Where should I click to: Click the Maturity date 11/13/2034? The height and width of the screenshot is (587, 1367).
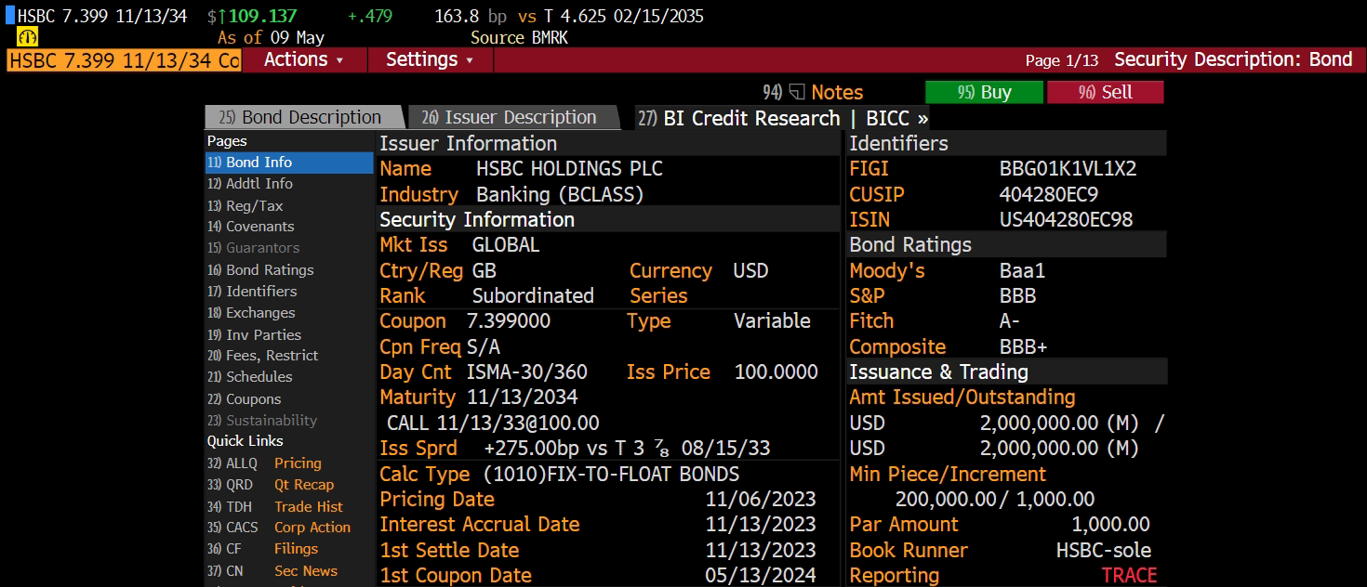[x=523, y=398]
